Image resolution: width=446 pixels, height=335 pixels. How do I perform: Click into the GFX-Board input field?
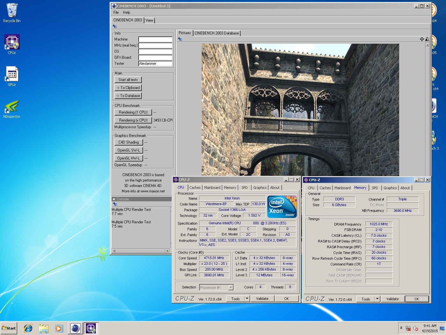(155, 57)
